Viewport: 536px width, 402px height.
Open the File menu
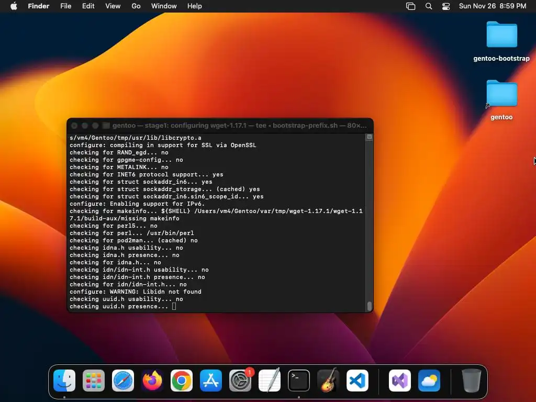65,6
